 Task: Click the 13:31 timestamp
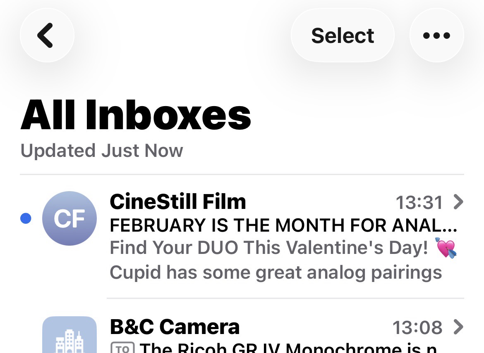click(x=419, y=202)
